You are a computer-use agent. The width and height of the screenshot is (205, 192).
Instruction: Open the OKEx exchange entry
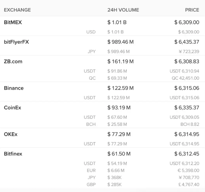(x=11, y=134)
